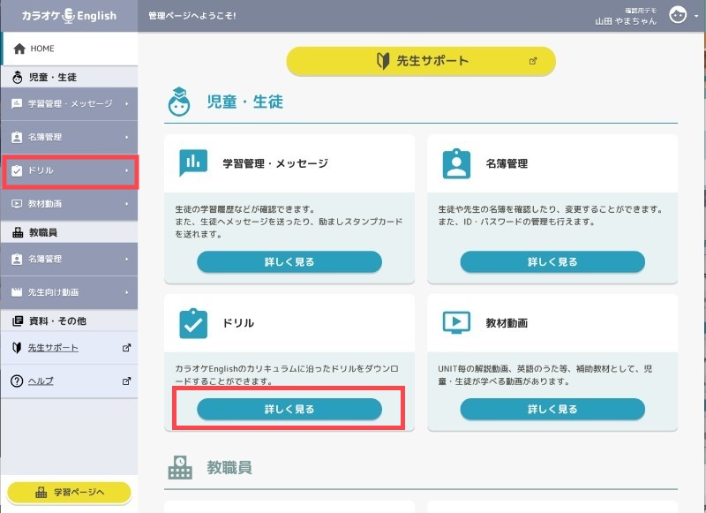Click the 児童・生徒 sidebar section header
706x513 pixels.
click(70, 77)
